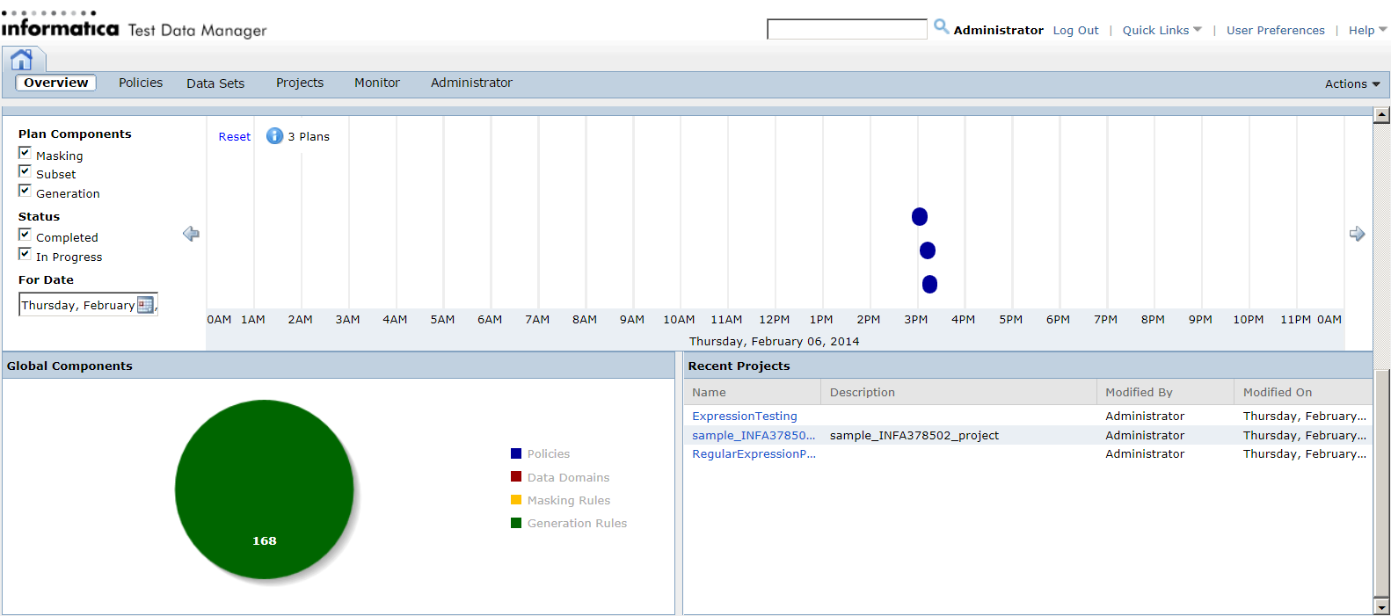Toggle the Generation checkbox
The height and width of the screenshot is (616, 1391).
point(25,191)
